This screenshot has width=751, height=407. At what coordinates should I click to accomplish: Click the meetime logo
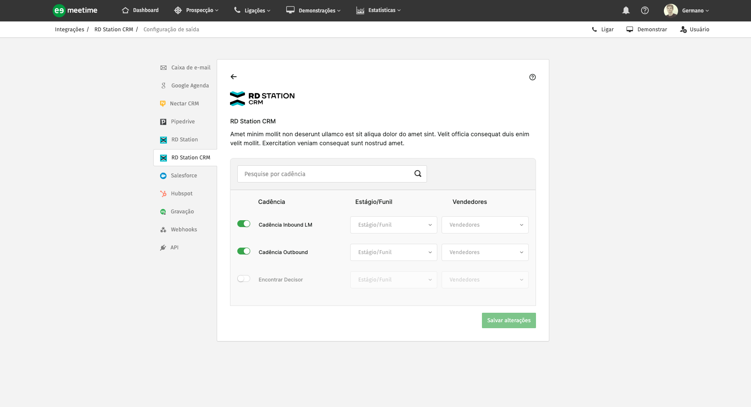75,10
